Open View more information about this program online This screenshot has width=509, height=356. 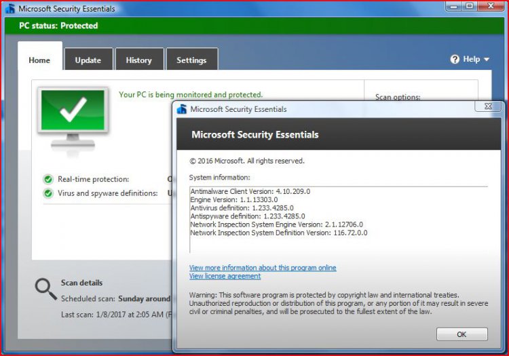tap(263, 268)
